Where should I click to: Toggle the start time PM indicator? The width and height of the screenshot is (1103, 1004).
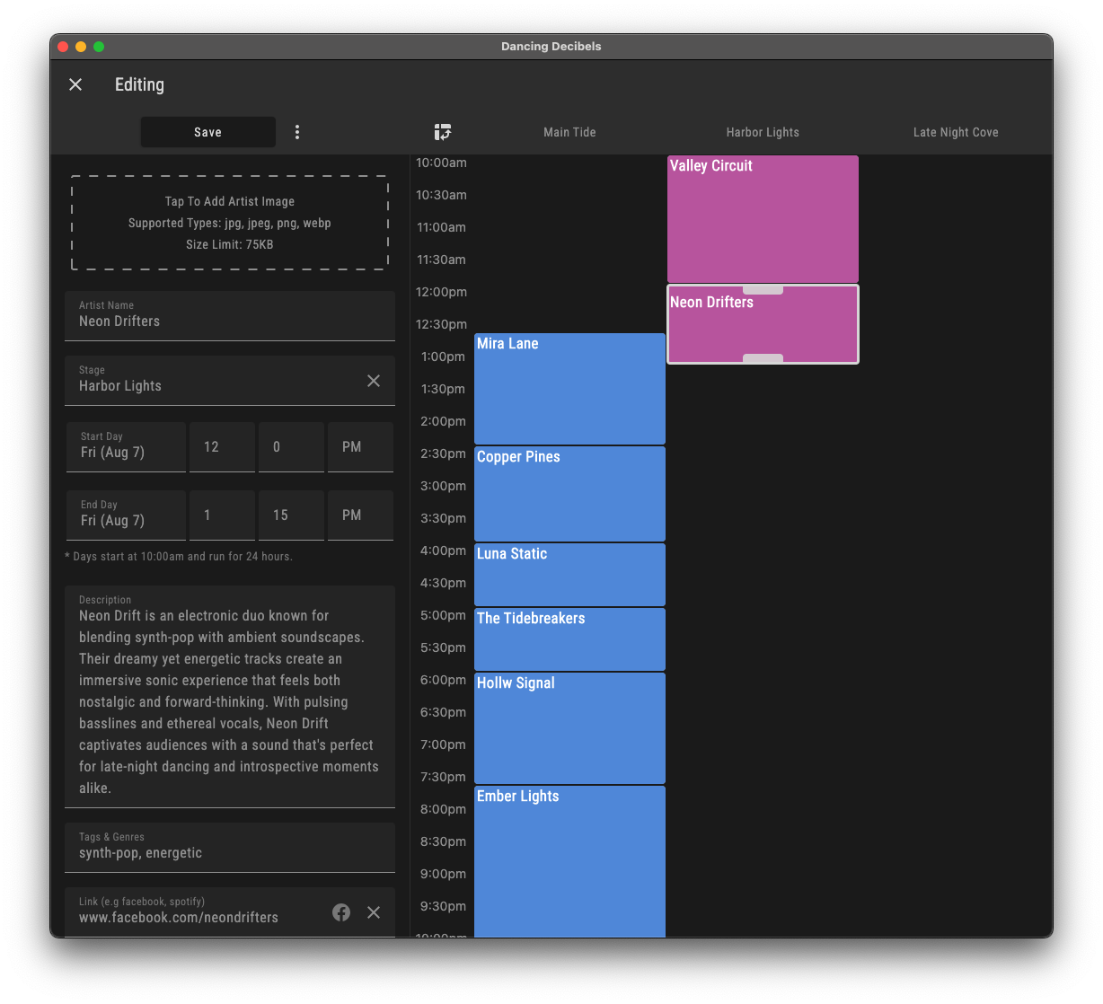point(359,446)
